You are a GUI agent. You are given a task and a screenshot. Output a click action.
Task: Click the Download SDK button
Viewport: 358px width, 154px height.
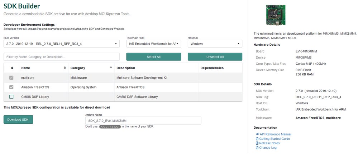pos(18,120)
